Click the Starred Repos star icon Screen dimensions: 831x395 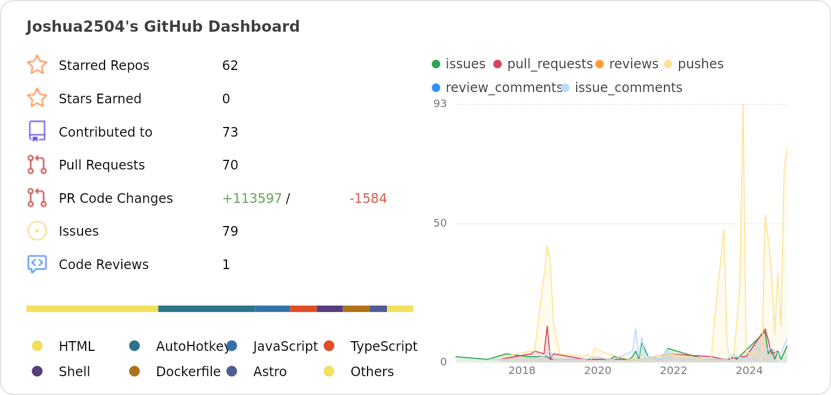[37, 65]
